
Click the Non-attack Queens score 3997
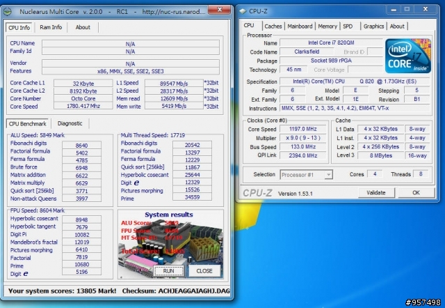point(82,199)
